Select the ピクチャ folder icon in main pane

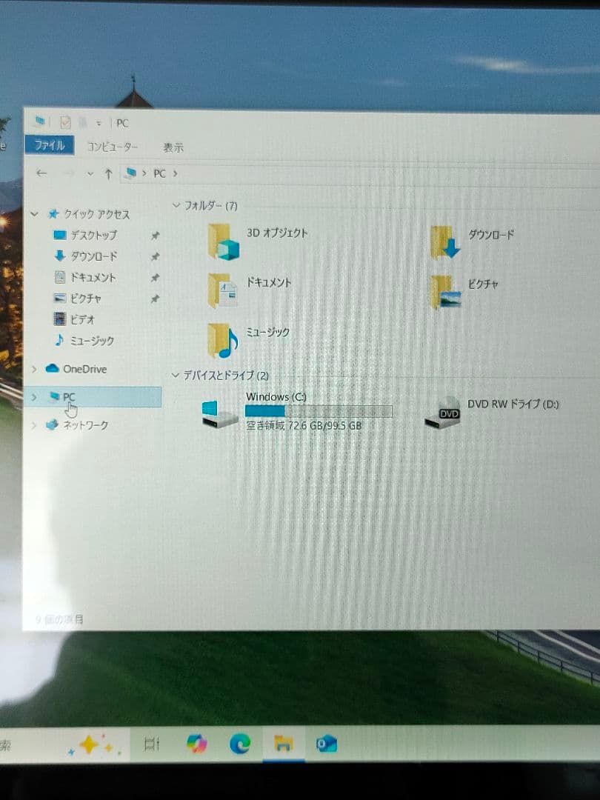coord(445,292)
